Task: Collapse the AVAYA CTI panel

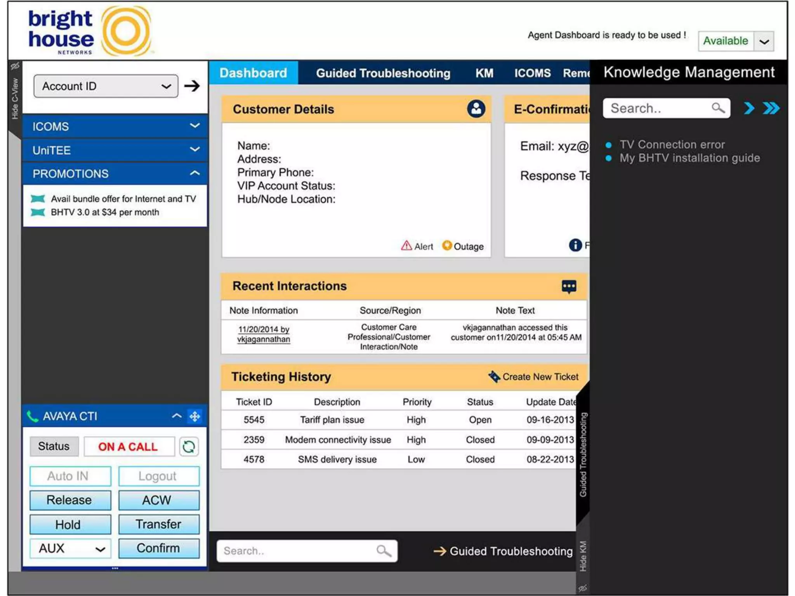Action: (x=177, y=416)
